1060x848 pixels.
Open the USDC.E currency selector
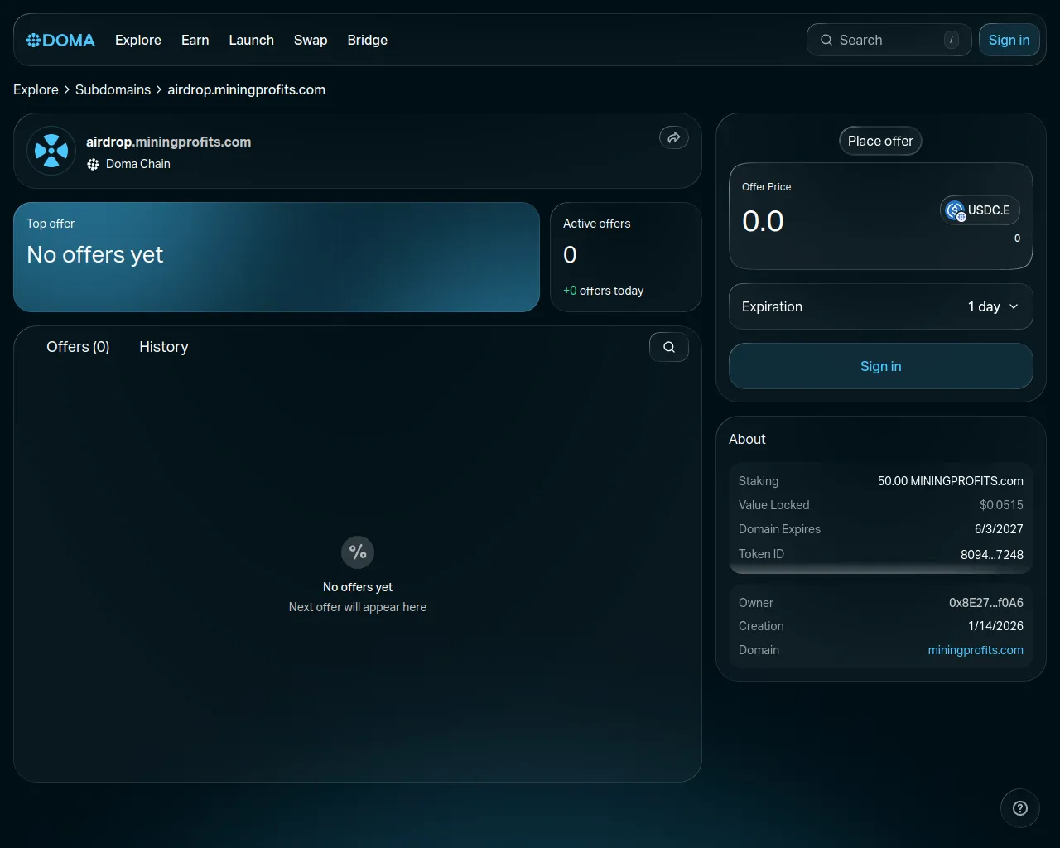pyautogui.click(x=980, y=210)
